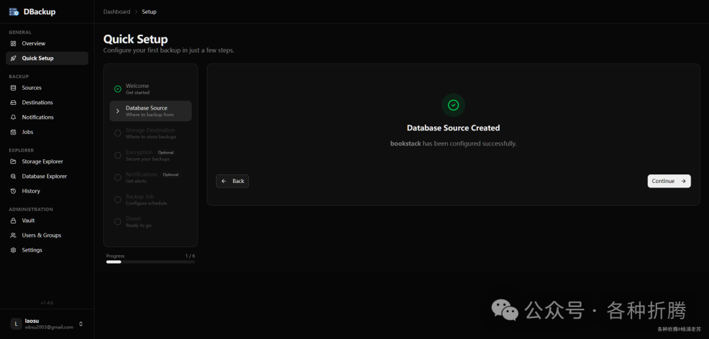
Task: Click the DBackup logo icon
Action: coord(14,12)
